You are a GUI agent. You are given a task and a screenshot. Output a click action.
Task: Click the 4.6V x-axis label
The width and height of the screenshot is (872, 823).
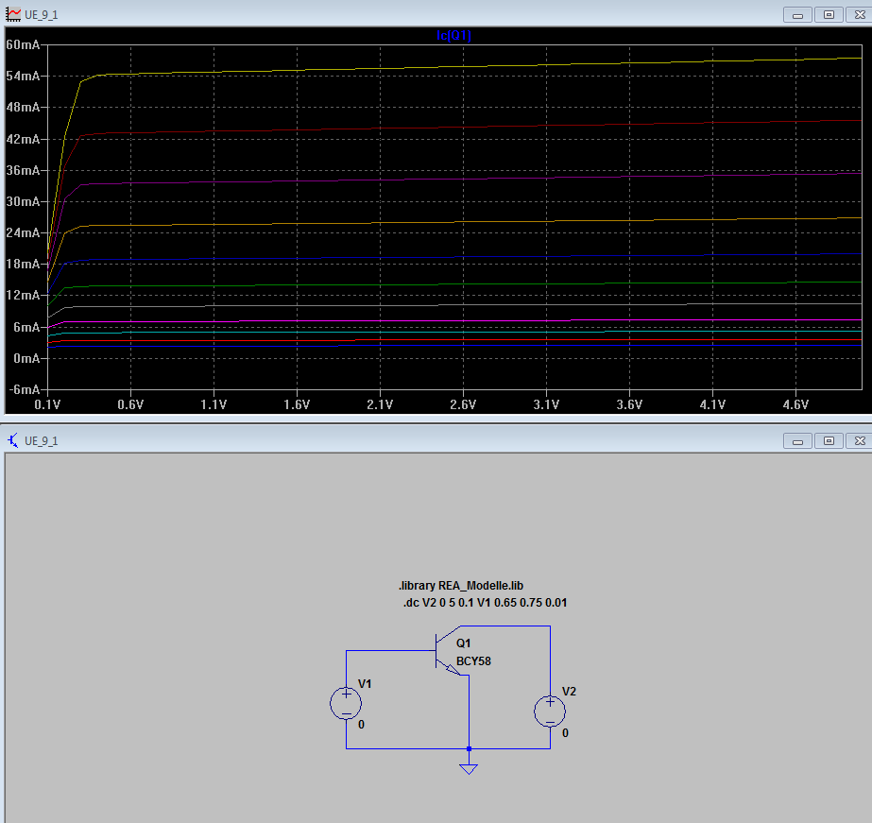(795, 404)
